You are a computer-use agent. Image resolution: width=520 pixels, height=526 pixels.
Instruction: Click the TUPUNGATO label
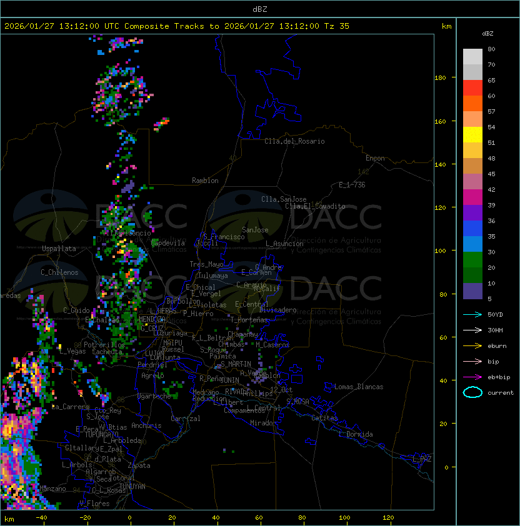coord(101,435)
